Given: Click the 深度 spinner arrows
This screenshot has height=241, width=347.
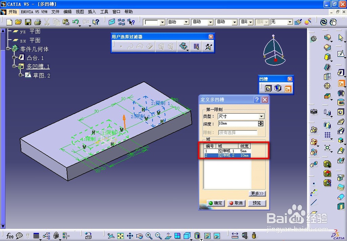Looking at the screenshot, I should click(261, 123).
